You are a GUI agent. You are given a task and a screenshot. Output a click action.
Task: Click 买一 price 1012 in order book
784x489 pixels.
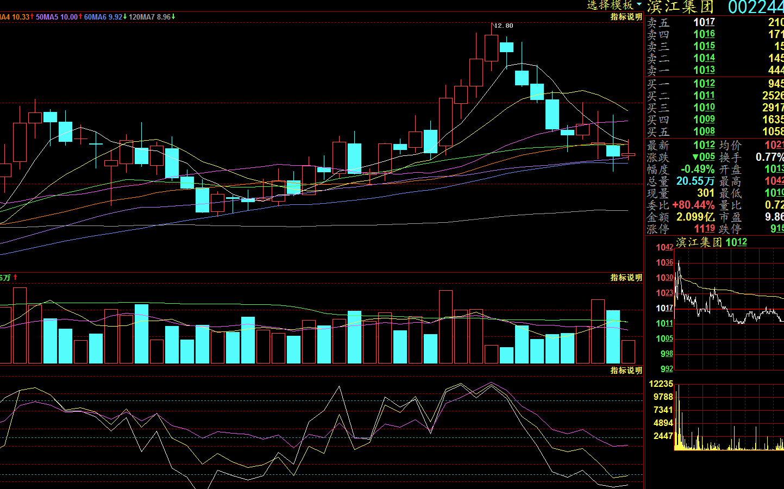point(704,84)
